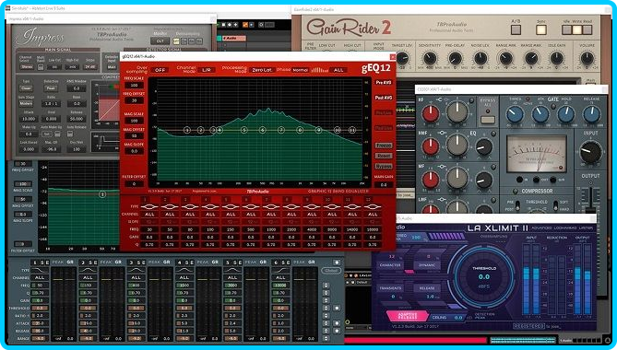Toggle the Sync button in GainRider 2

[x=541, y=29]
